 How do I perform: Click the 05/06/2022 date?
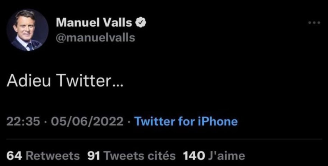click(87, 121)
